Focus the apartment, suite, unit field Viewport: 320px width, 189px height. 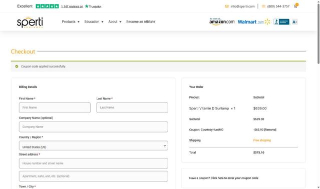point(94,176)
